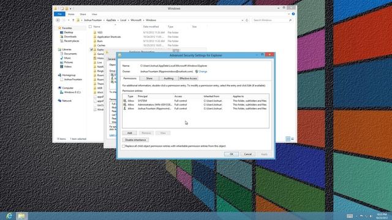Open the Share ribbon tab in Explorer
The image size is (392, 220).
pos(83,14)
